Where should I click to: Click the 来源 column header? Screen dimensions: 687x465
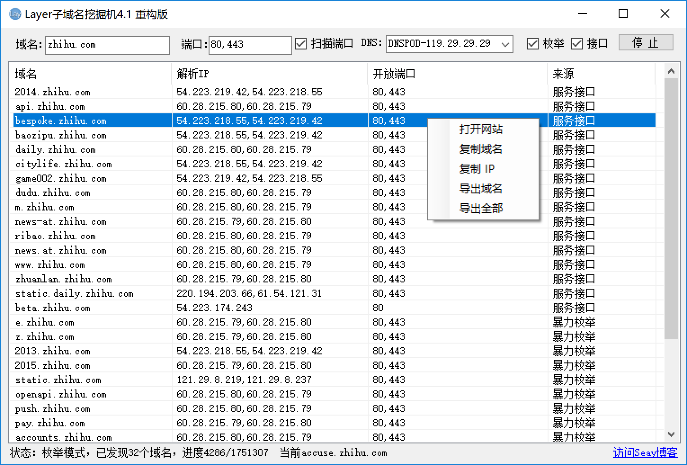tap(601, 74)
